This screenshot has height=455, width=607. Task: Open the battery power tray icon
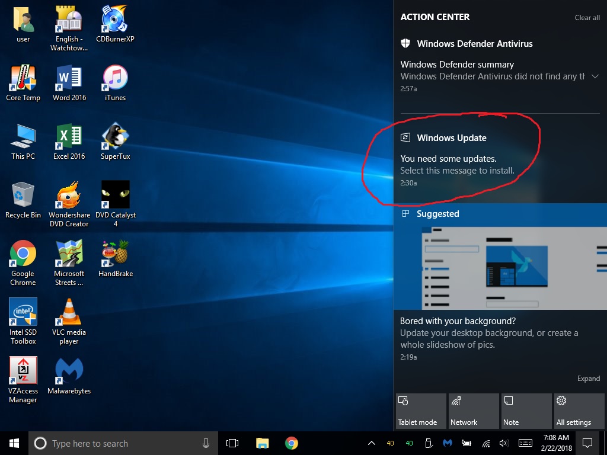point(467,443)
